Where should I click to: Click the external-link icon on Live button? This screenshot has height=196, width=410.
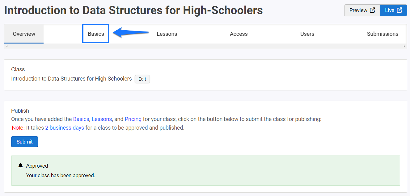(399, 10)
